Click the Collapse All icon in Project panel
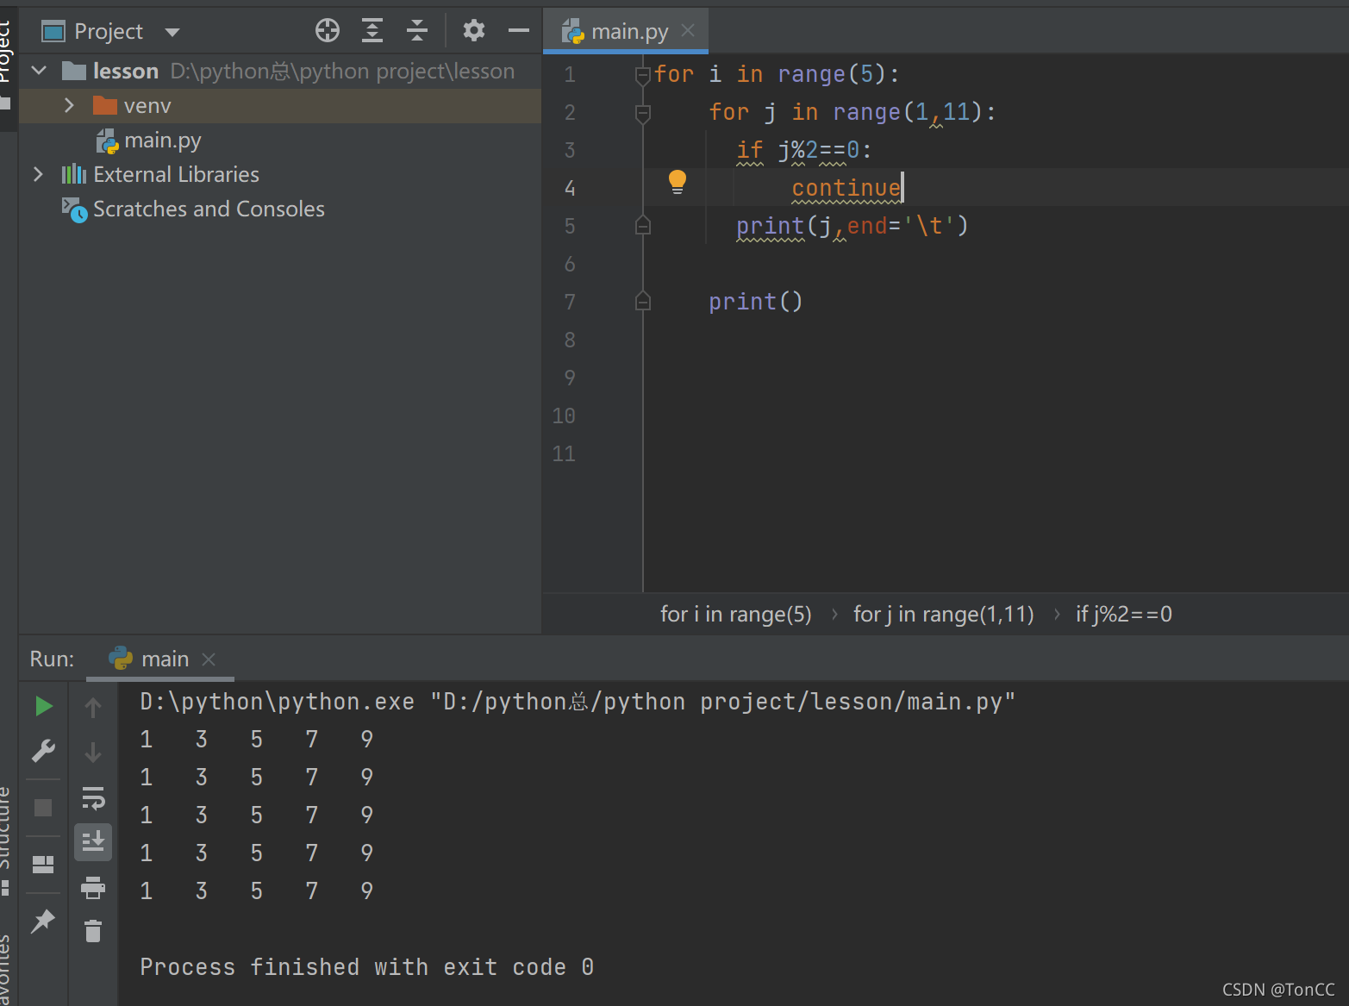This screenshot has width=1349, height=1006. pos(417,31)
